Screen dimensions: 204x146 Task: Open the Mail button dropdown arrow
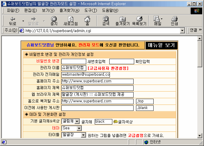coord(161,19)
